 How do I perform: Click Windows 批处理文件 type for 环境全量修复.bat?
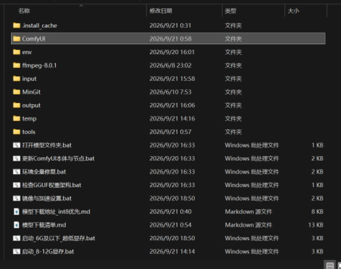pos(252,172)
